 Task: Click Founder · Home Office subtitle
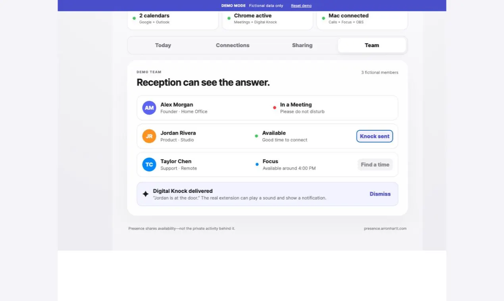coord(184,112)
